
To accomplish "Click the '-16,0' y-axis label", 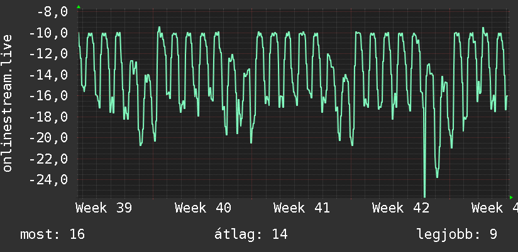I will click(x=48, y=96).
